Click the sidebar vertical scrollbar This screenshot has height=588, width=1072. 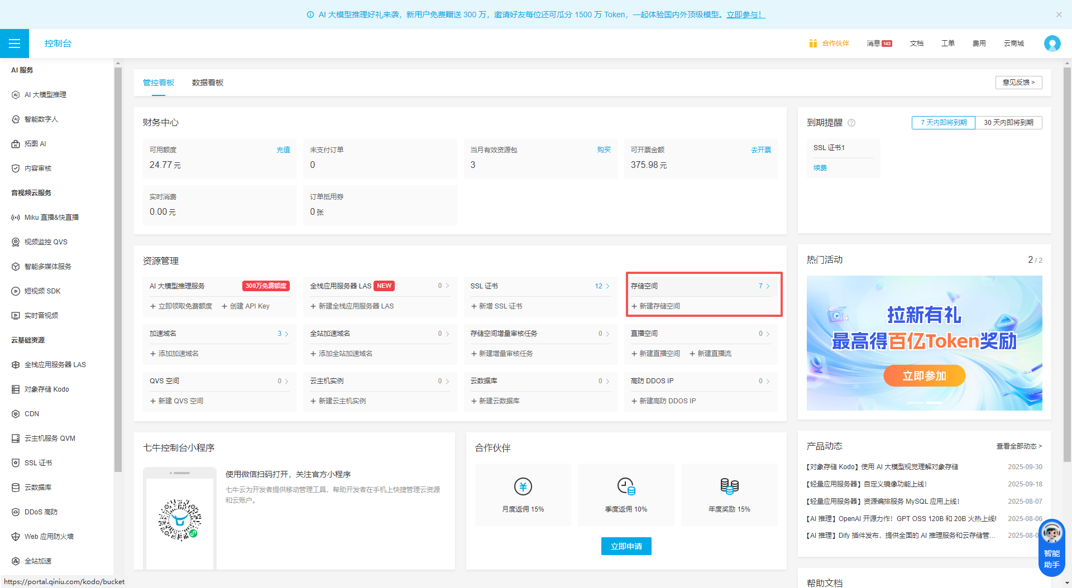[118, 268]
